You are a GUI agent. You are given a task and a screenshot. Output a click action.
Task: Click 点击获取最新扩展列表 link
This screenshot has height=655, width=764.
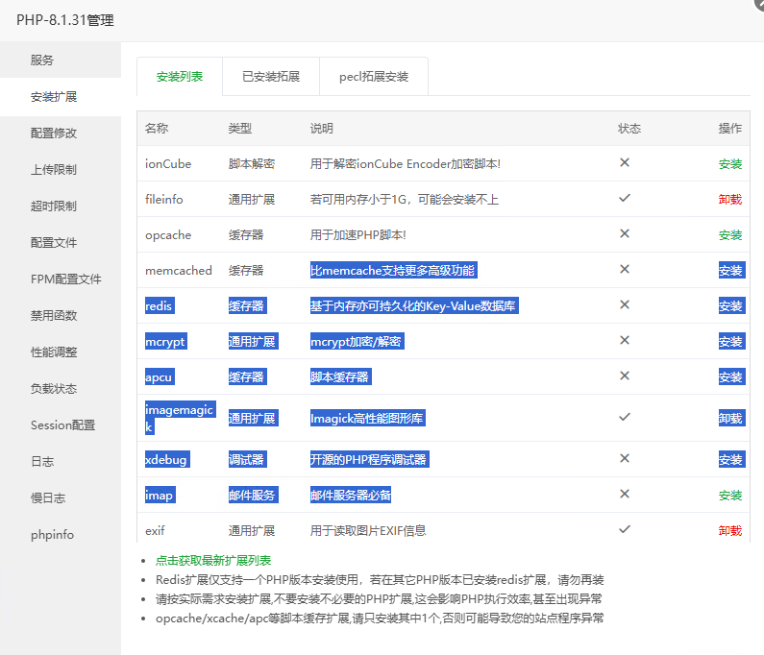(213, 561)
